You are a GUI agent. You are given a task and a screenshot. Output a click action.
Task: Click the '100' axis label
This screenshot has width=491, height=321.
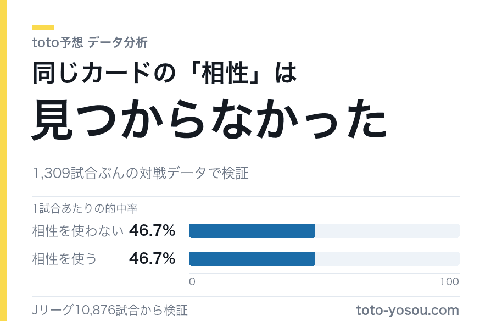450,281
